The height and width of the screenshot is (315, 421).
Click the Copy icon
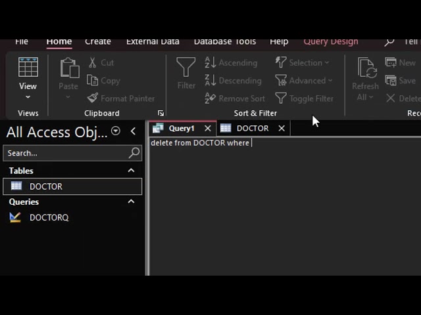[92, 80]
